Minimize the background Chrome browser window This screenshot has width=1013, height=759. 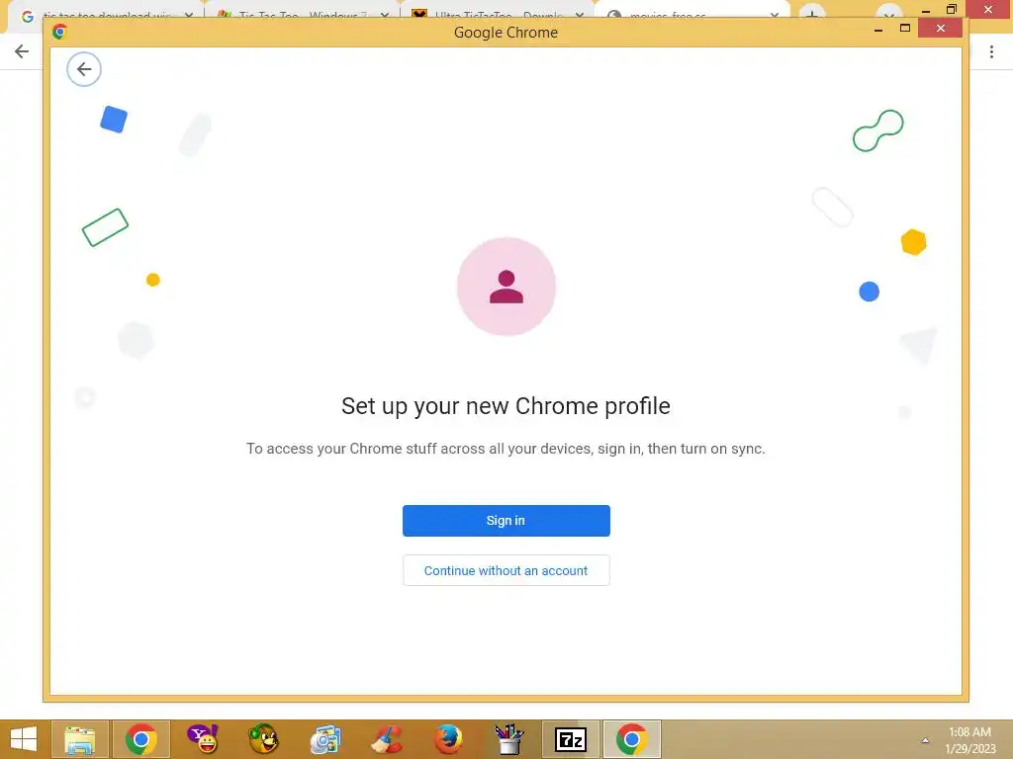tap(926, 10)
